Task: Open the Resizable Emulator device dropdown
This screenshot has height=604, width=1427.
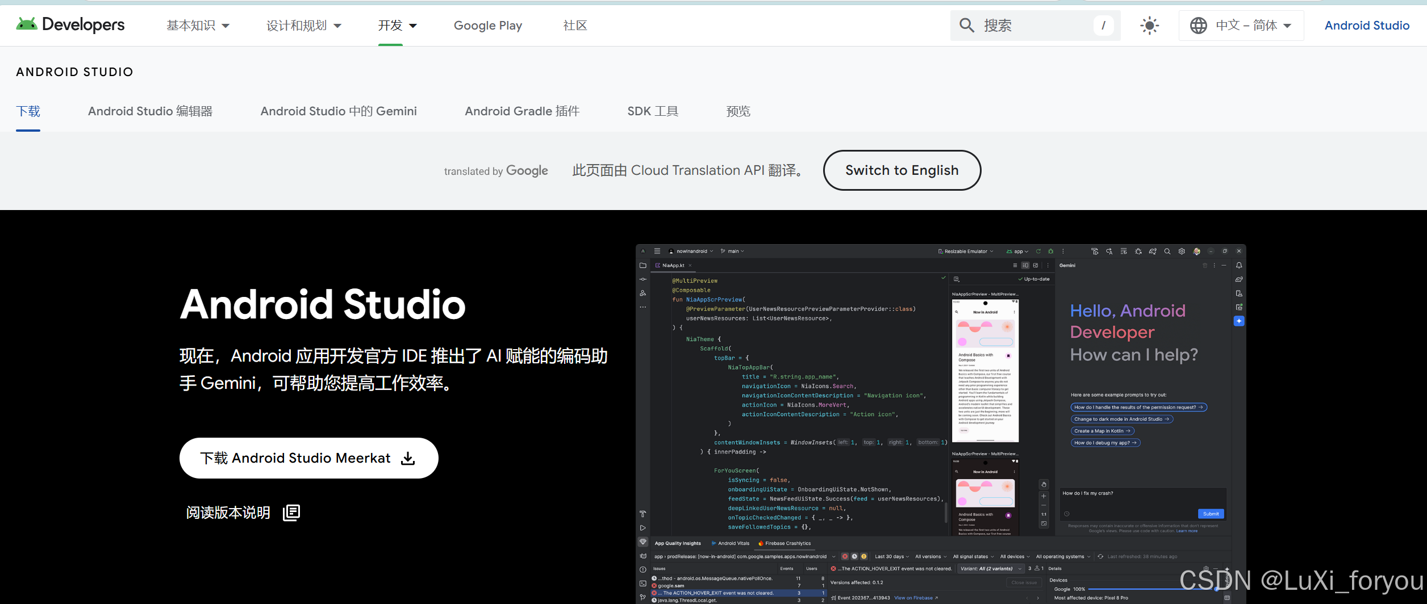Action: pos(966,251)
